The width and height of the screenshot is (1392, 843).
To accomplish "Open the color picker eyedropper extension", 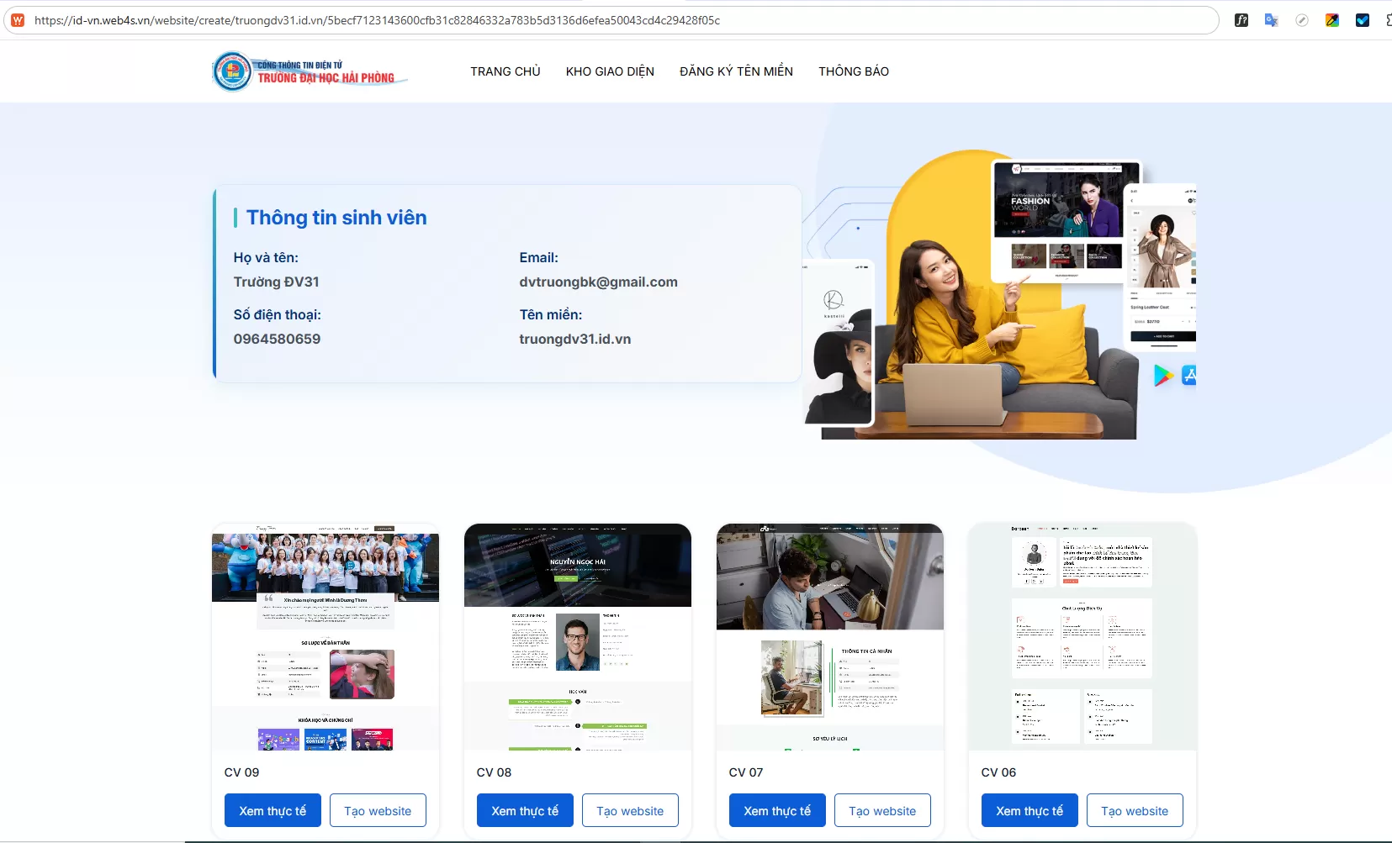I will pyautogui.click(x=1331, y=20).
